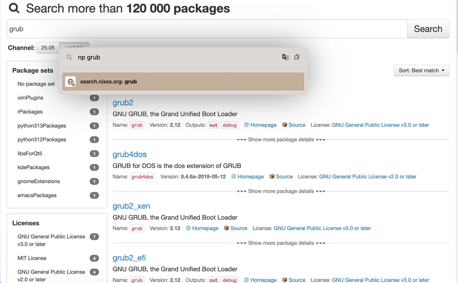This screenshot has width=458, height=283.
Task: Click the globe icon beside grub2_xen Homepage
Action: tap(188, 228)
